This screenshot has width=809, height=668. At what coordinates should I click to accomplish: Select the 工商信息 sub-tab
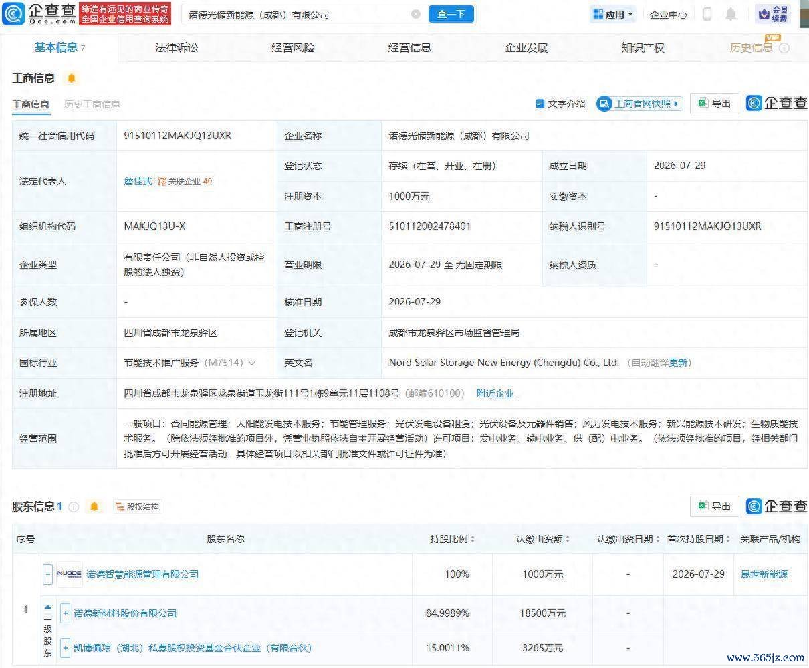pyautogui.click(x=31, y=104)
